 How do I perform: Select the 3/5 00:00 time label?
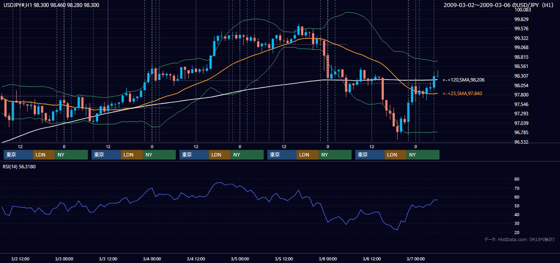240,259
